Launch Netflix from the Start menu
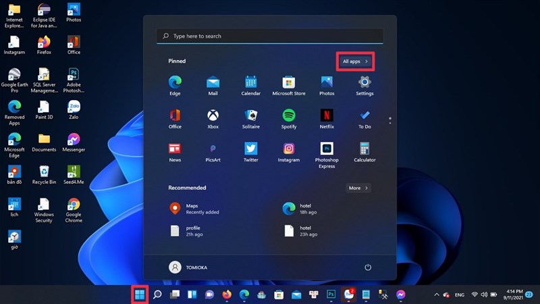 pos(327,119)
